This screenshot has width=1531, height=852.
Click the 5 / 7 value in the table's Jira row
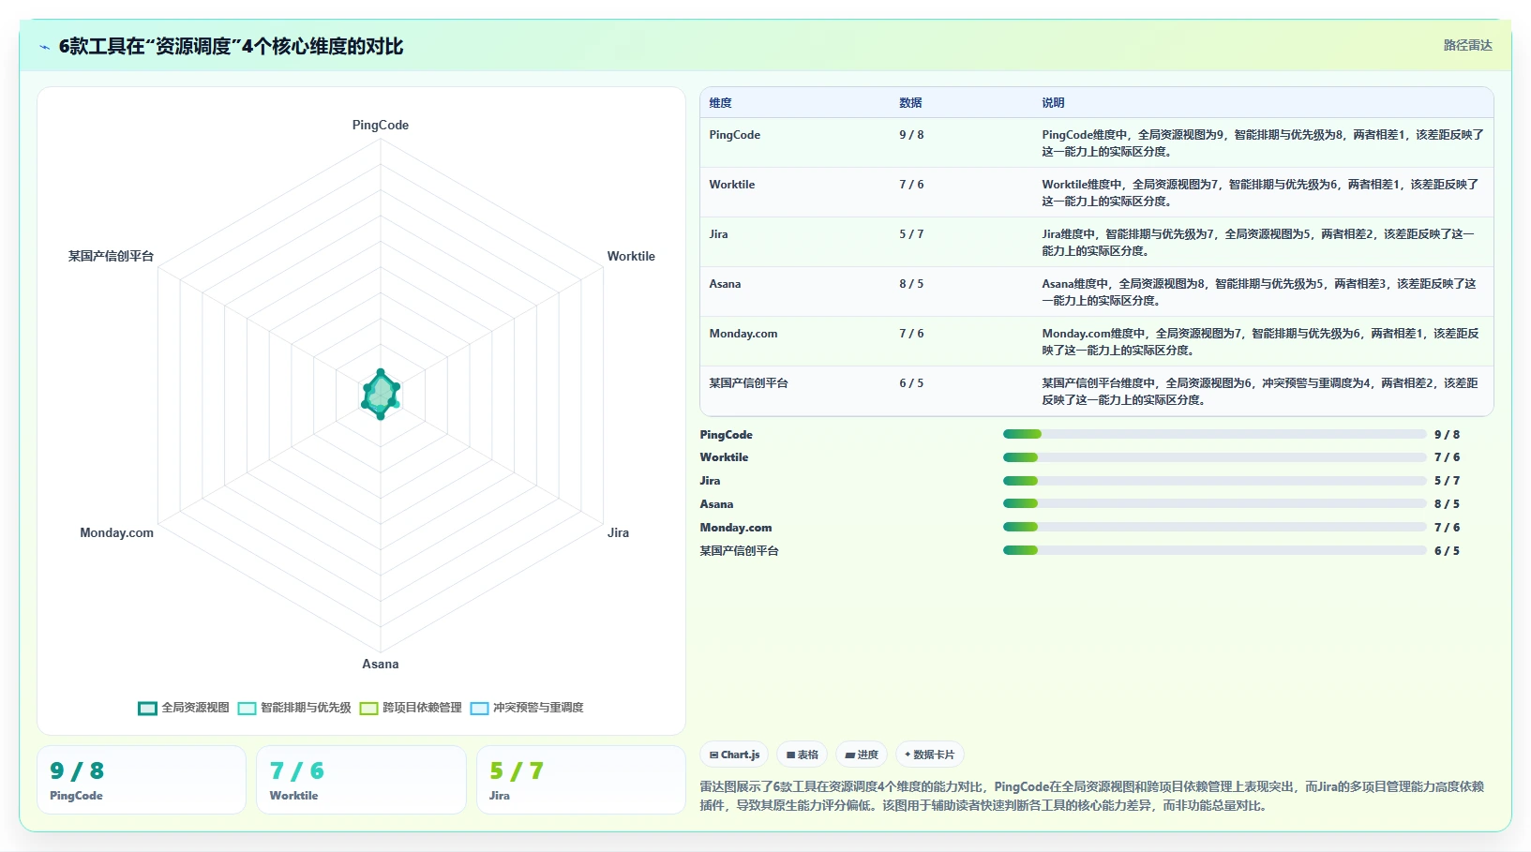coord(911,234)
